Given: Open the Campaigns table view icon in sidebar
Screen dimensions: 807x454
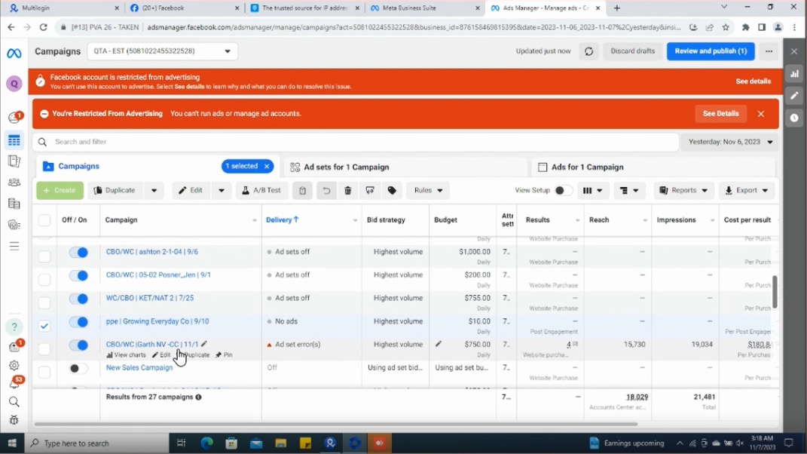Looking at the screenshot, I should click(x=14, y=140).
